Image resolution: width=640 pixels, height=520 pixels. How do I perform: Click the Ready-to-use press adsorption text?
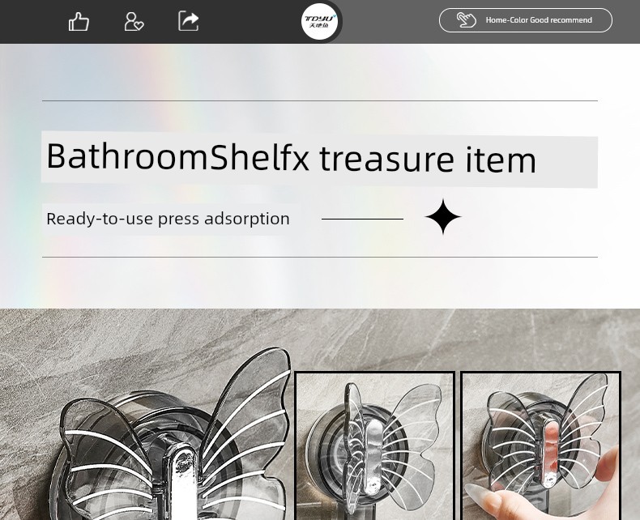[x=169, y=219]
